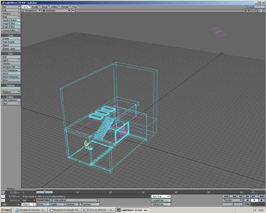Step forward one frame
Image resolution: width=266 pixels, height=213 pixels.
[247, 196]
